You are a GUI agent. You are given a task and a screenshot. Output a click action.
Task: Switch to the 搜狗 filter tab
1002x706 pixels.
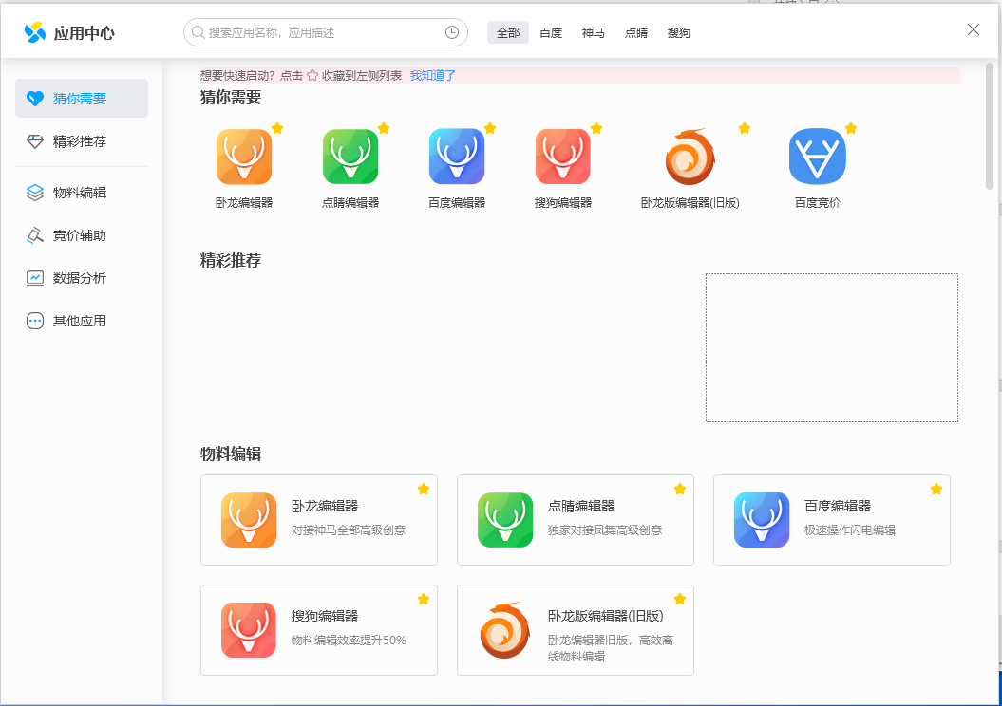pos(679,32)
